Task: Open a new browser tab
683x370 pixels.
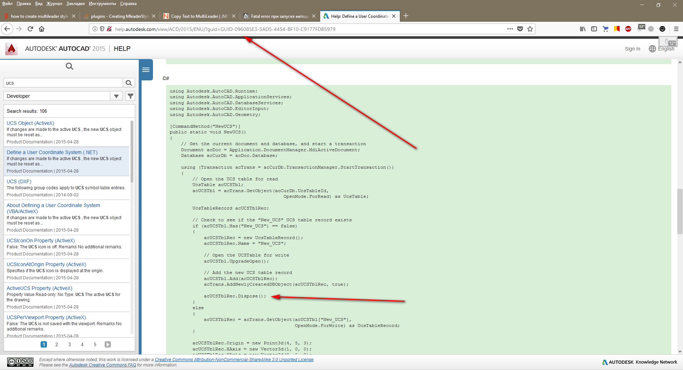Action: click(x=406, y=16)
